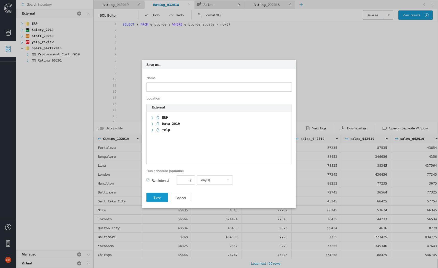Expand the Data 2019 location folder
The height and width of the screenshot is (268, 438).
pyautogui.click(x=152, y=124)
